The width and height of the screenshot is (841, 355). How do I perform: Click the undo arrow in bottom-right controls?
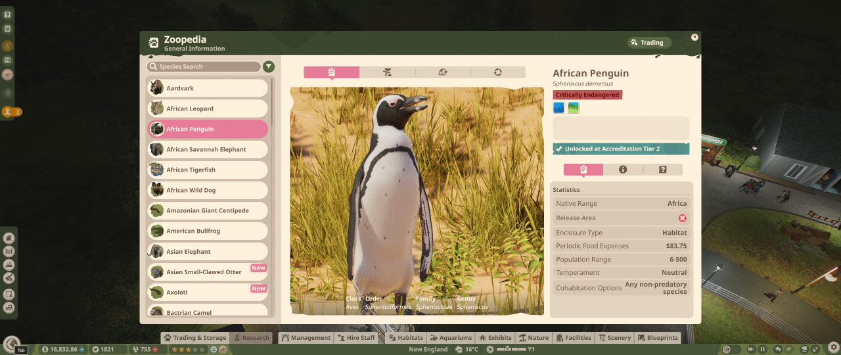click(x=778, y=349)
